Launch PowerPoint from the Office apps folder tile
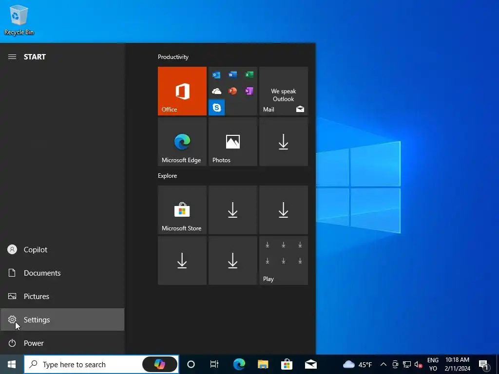This screenshot has width=499, height=374. click(x=232, y=91)
